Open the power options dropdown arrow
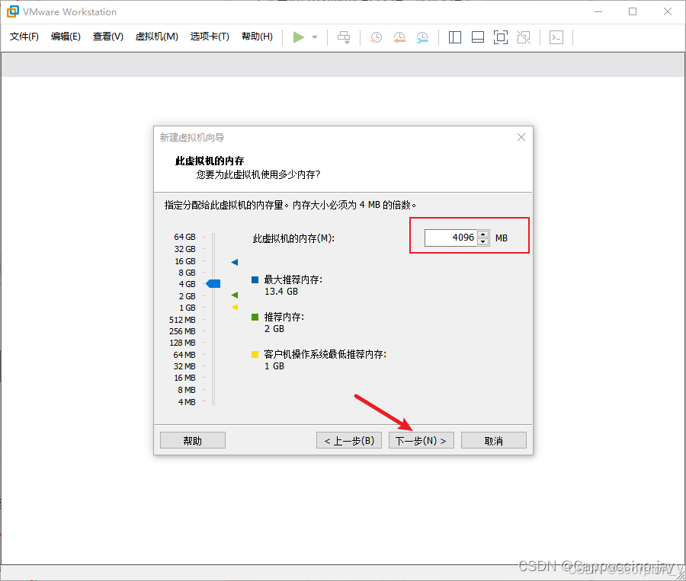The image size is (686, 581). 315,37
